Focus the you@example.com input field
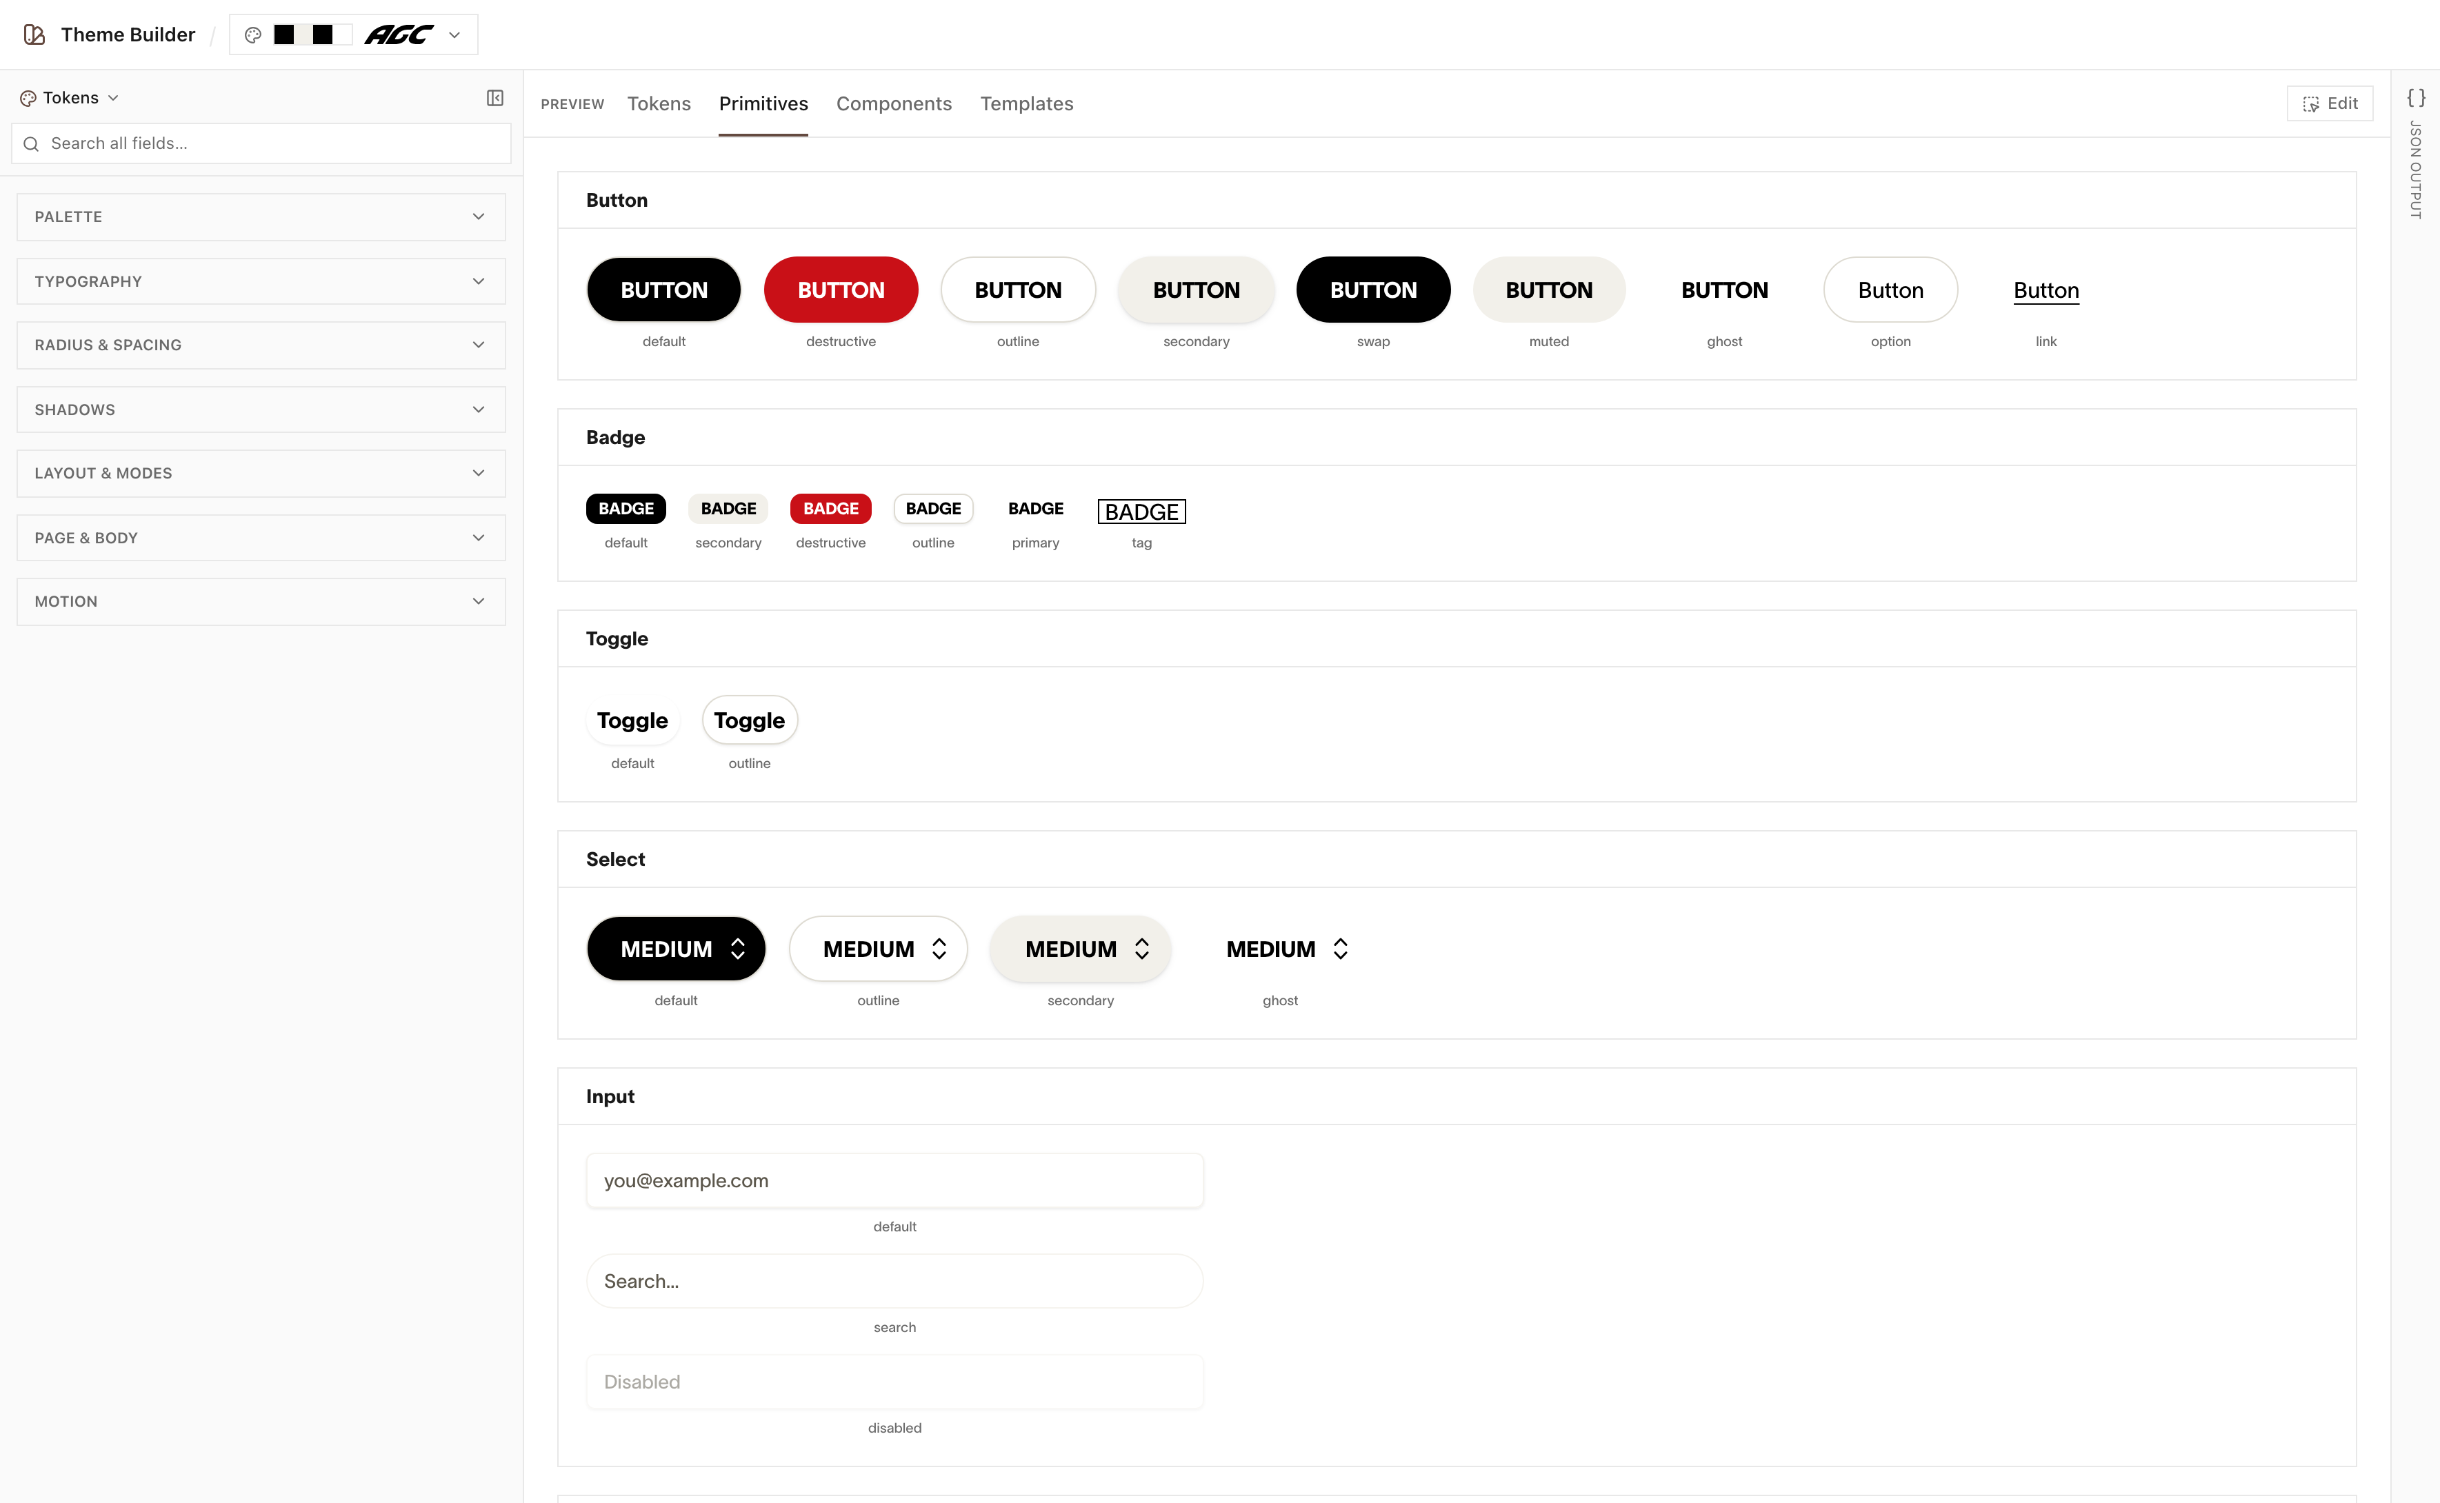 click(x=895, y=1180)
